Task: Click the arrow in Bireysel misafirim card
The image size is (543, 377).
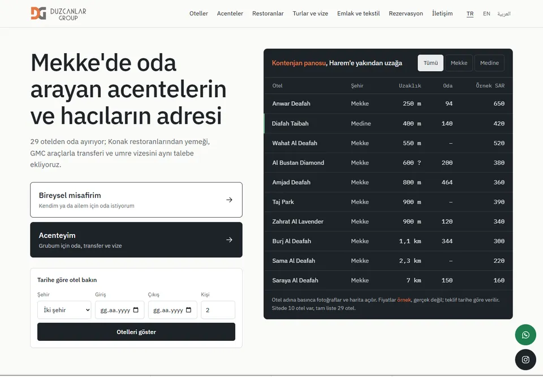Action: [x=229, y=200]
